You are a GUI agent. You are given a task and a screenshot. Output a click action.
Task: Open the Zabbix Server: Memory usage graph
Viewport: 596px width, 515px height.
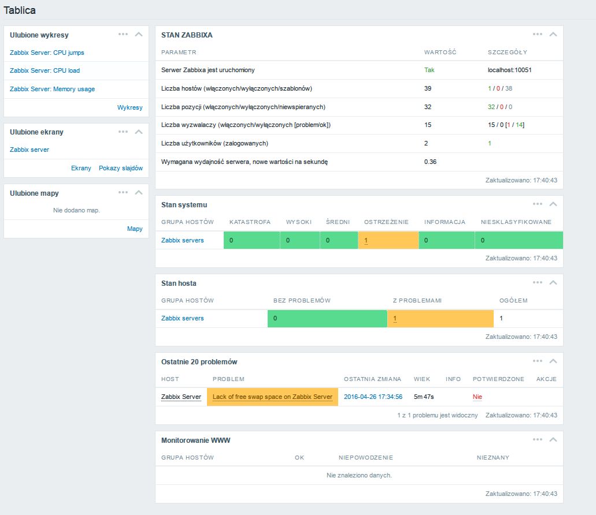53,89
